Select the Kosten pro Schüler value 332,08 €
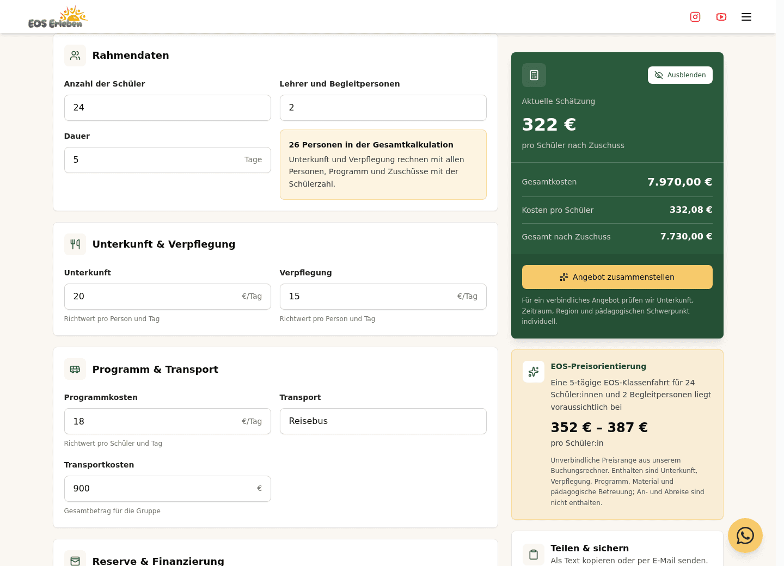 click(x=691, y=210)
